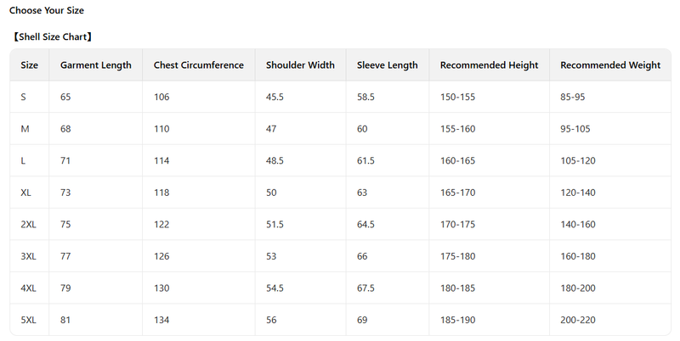Viewport: 680px width, 341px height.
Task: Click the "Shell Size Chart" title
Action: click(53, 37)
